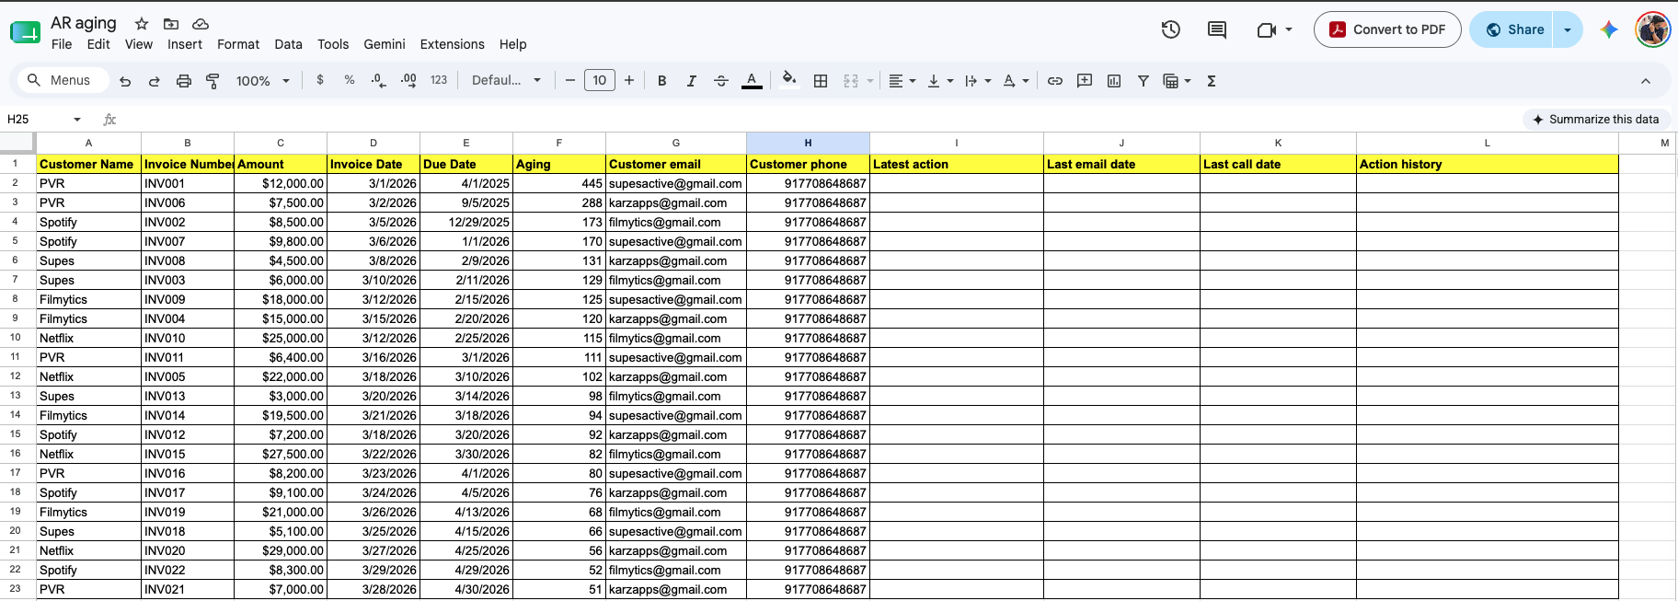Viewport: 1678px width, 601px height.
Task: Open the Gemini menu
Action: click(385, 44)
